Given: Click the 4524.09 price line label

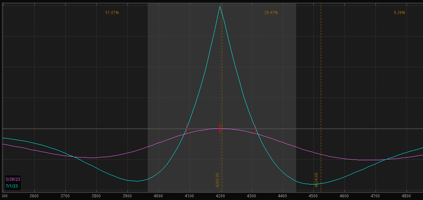Looking at the screenshot, I should (x=316, y=180).
